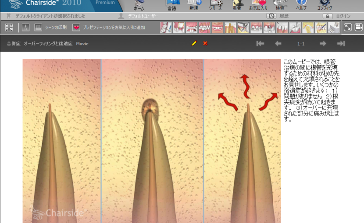Select the smiling mouth category thumbnail
The image size is (364, 223).
[x=218, y=28]
